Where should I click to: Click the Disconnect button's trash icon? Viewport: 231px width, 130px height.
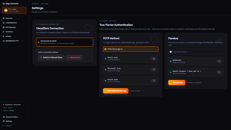(69, 57)
